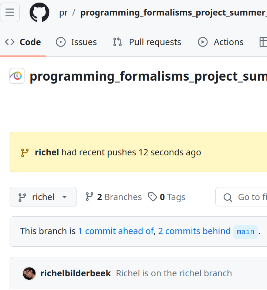This screenshot has height=290, width=267.
Task: Go to GitHub homepage via Octocat logo
Action: click(39, 13)
